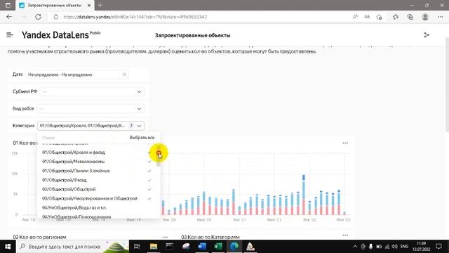Image resolution: width=449 pixels, height=253 pixels.
Task: Click the site lock icon in address bar
Action: [56, 17]
